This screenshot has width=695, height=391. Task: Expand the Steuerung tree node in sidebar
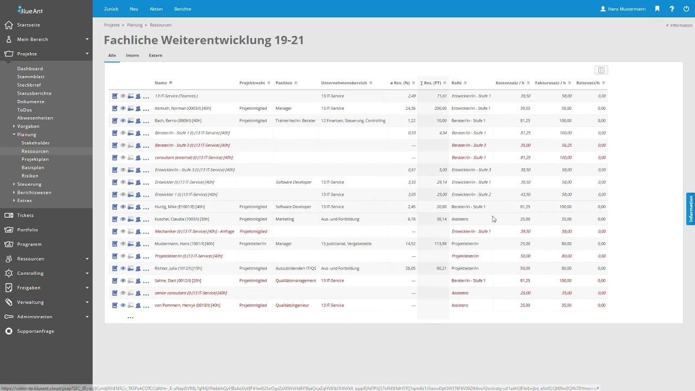[15, 184]
